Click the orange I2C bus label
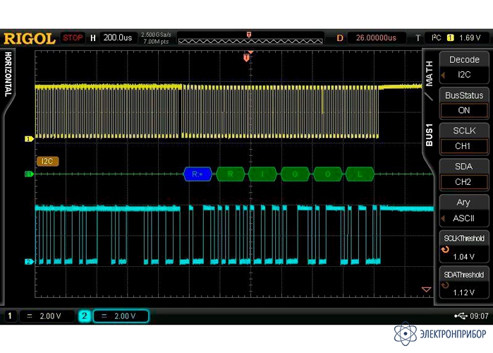Viewport: 493px width, 353px height. pos(47,162)
